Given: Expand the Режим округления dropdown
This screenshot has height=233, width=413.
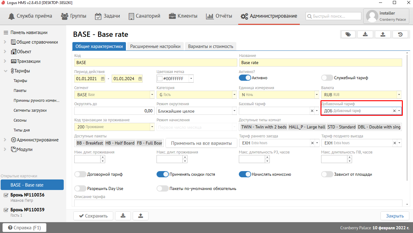Looking at the screenshot, I should coord(234,111).
